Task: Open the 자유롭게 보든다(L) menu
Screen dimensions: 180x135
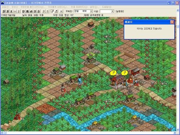Action: (58, 7)
